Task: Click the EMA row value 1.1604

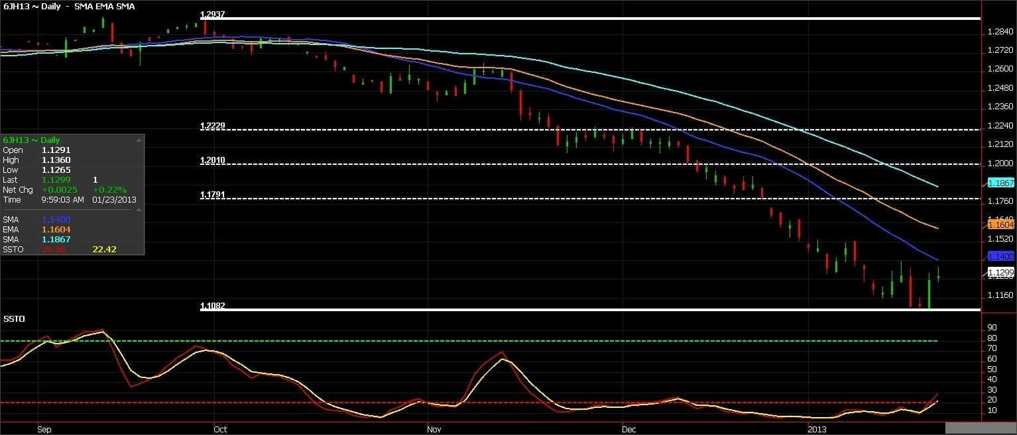Action: tap(56, 229)
